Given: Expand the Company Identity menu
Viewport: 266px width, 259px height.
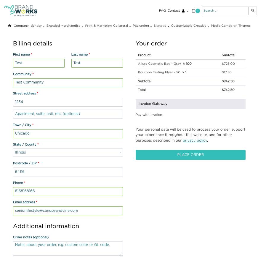Looking at the screenshot, I should tap(29, 26).
